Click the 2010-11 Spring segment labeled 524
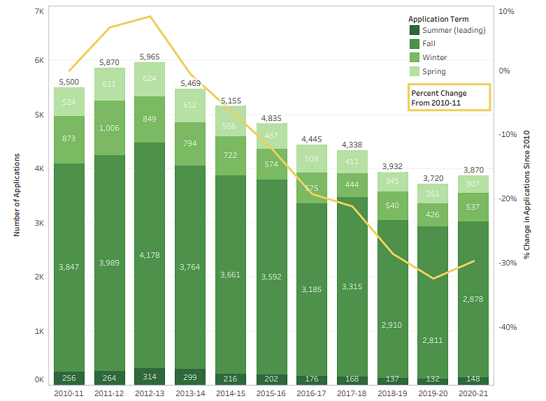Viewport: 546px width, 401px height. [x=69, y=101]
